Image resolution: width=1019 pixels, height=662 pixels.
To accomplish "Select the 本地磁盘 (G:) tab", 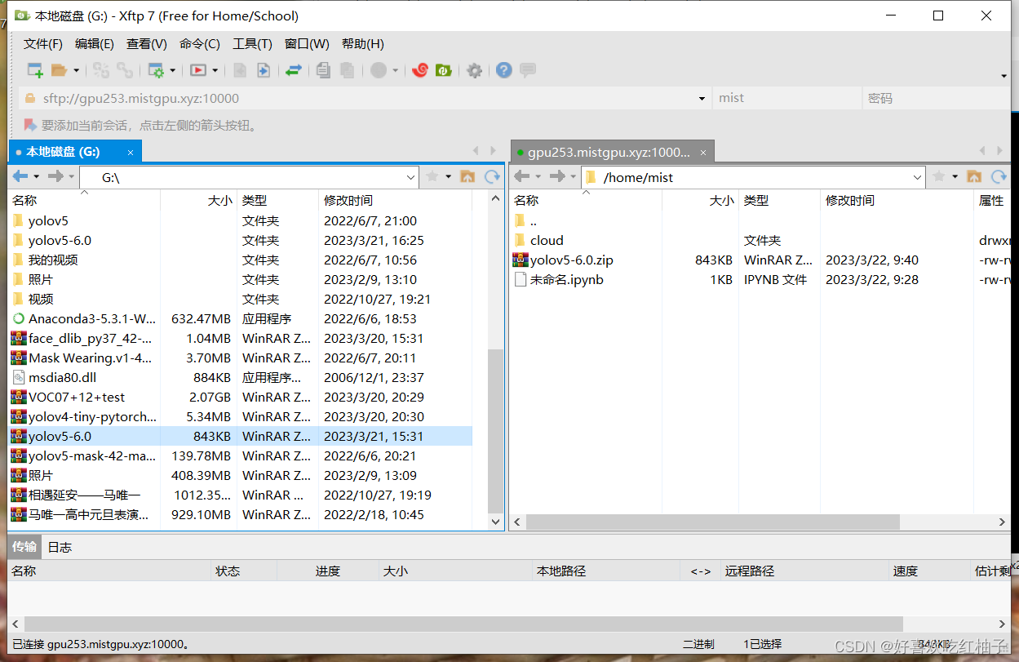I will pos(75,152).
